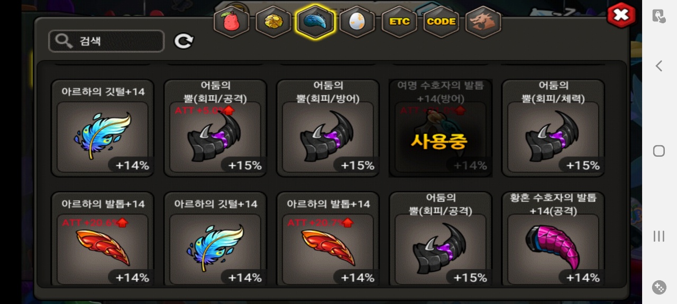Switch to the gold nugget category tab

click(273, 22)
